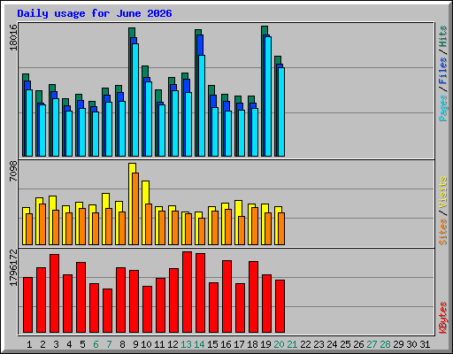
Task: Click the red KBytes bar for day 20
Action: click(280, 306)
